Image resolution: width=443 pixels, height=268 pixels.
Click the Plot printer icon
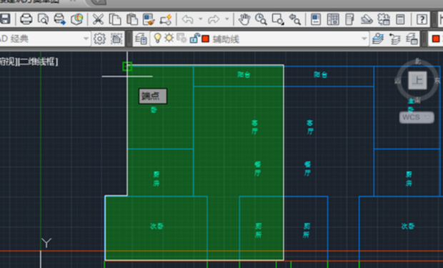click(26, 19)
